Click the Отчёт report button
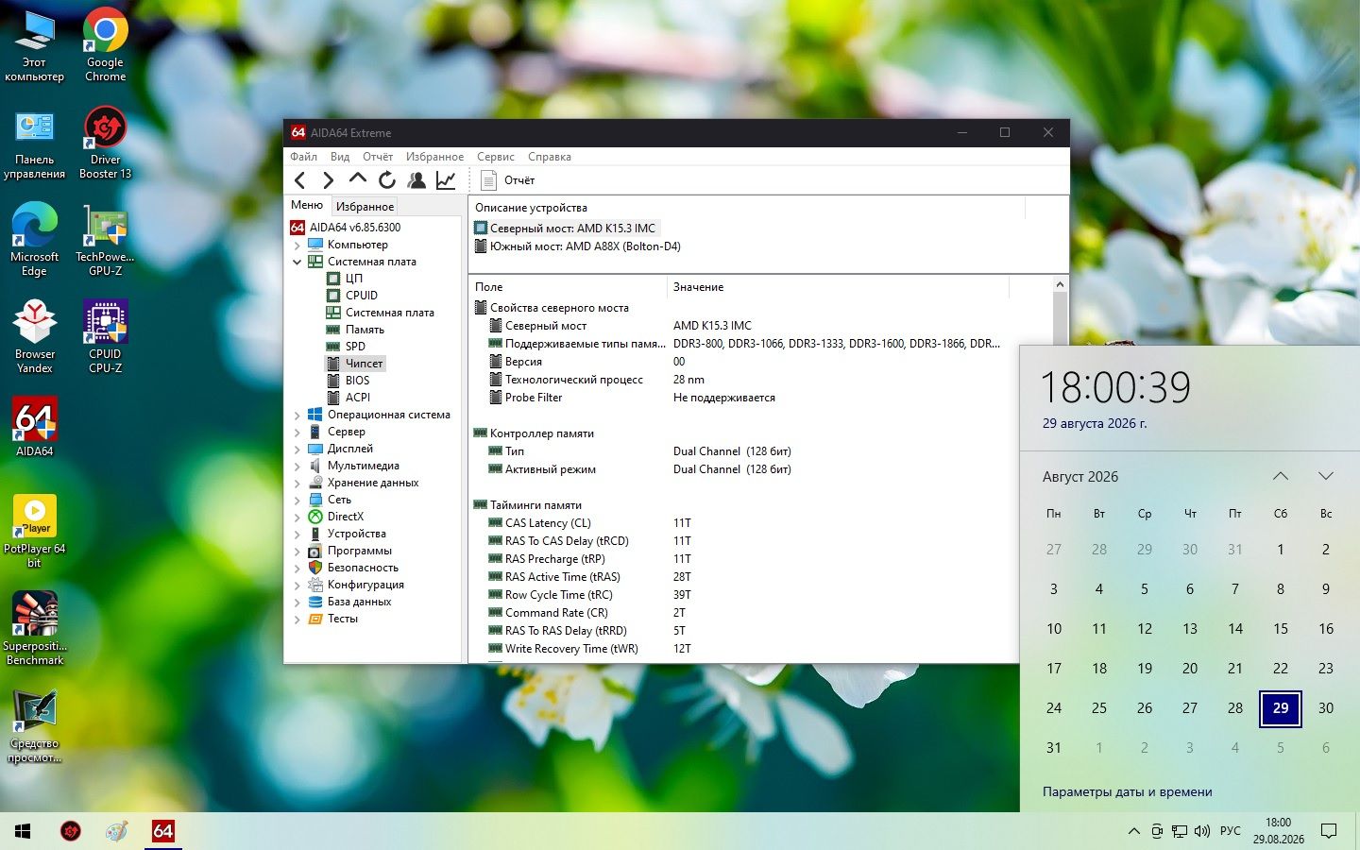Screen dimensions: 1360x850 pos(508,179)
